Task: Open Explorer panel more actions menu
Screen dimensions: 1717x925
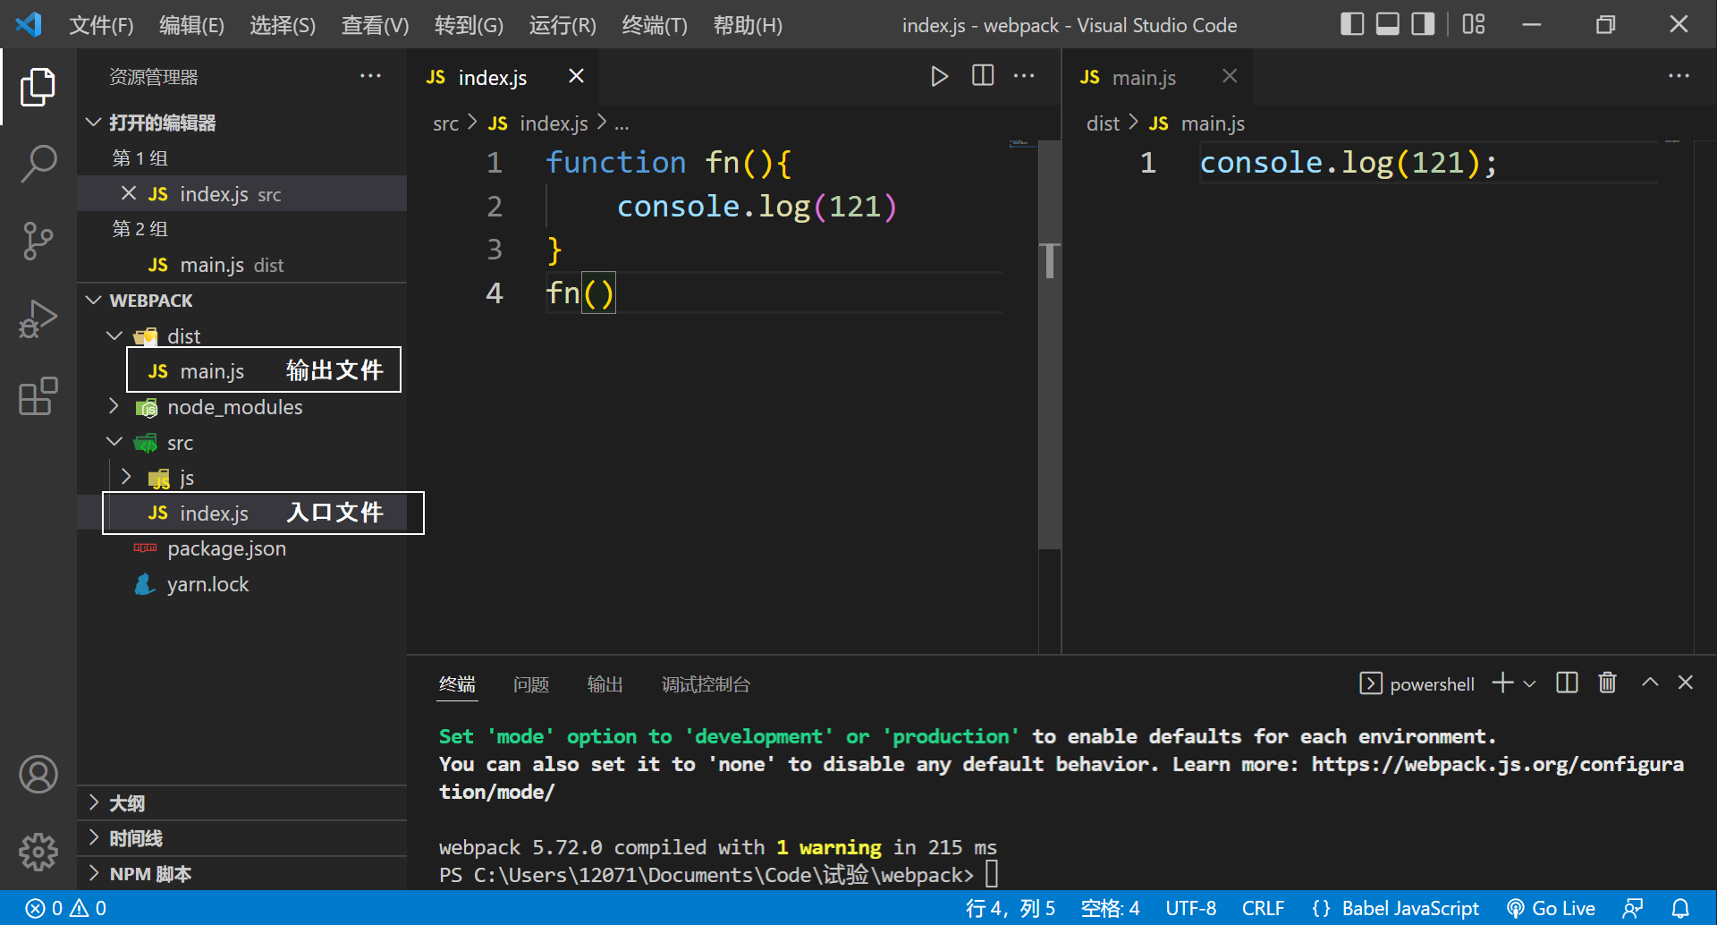Action: (370, 77)
